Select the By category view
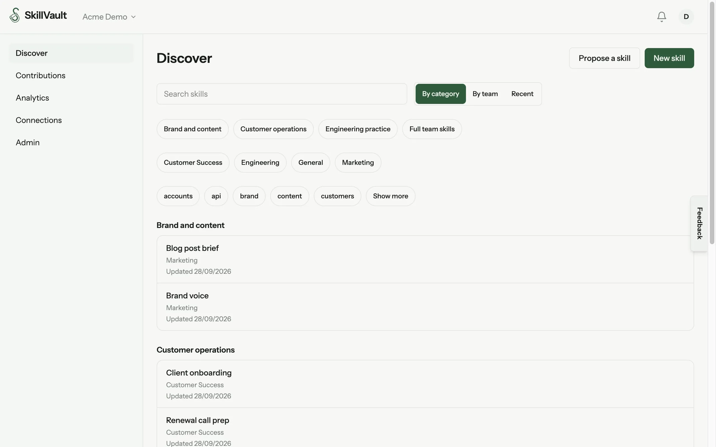716x447 pixels. (x=440, y=94)
